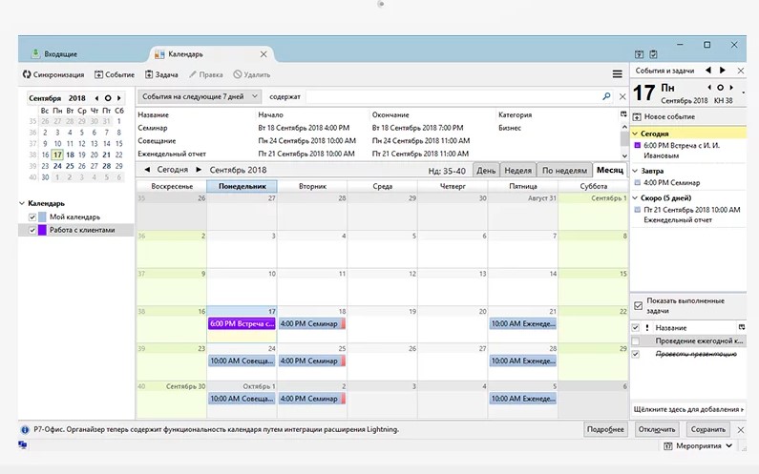The image size is (759, 474).
Task: Show next day in События и задачи header
Action: pos(722,71)
